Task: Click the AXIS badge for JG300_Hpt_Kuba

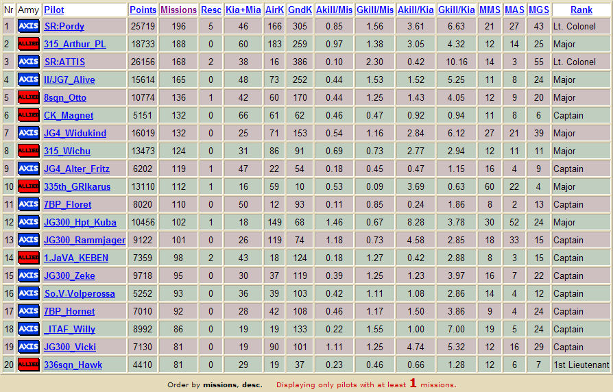Action: (x=29, y=222)
